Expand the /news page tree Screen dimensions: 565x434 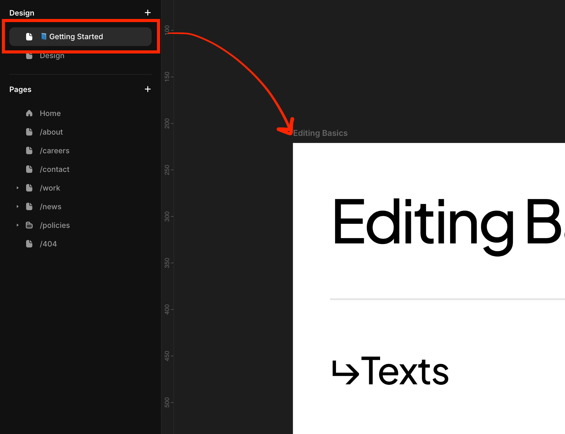(18, 206)
